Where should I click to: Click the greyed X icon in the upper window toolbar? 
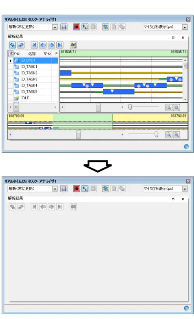tap(93, 27)
